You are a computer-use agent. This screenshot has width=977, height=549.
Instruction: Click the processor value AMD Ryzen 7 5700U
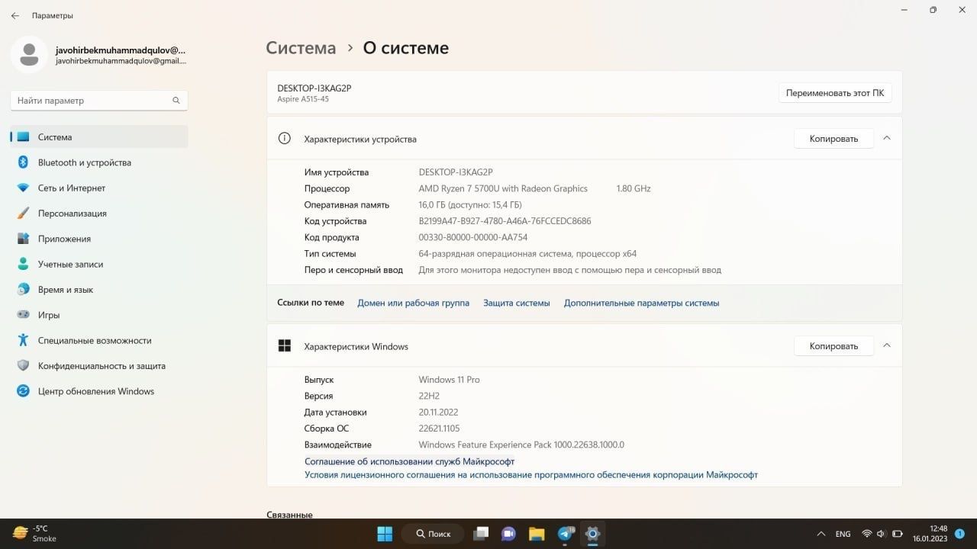pyautogui.click(x=503, y=188)
